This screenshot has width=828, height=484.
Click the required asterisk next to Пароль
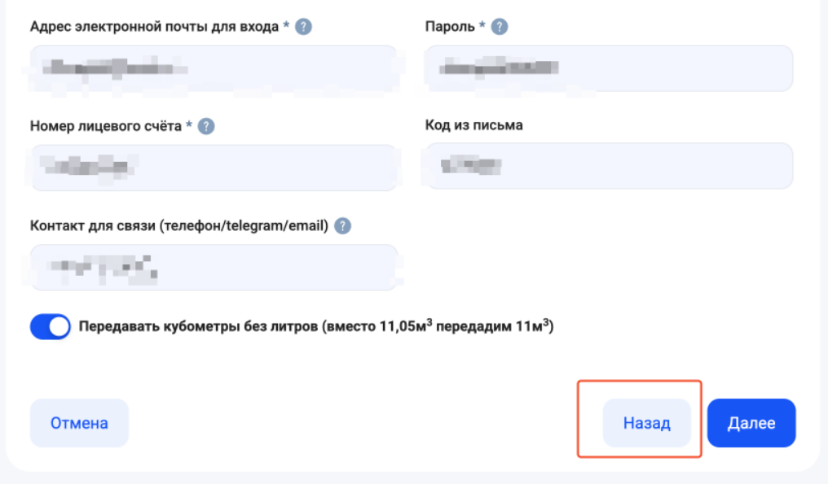point(482,26)
